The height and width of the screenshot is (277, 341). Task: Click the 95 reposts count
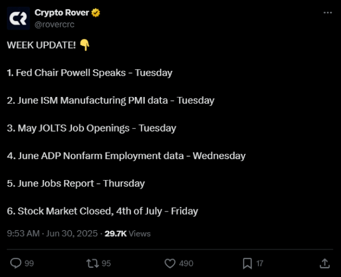[105, 263]
